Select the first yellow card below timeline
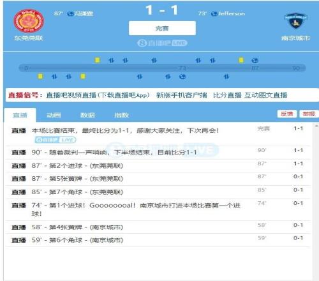Screen dimensions: 319x281 (40, 76)
